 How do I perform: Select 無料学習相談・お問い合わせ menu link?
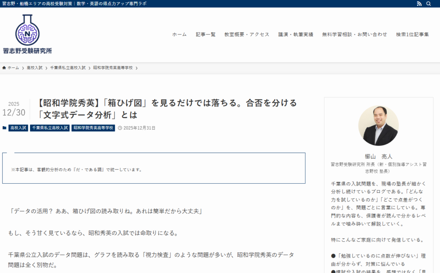pos(354,34)
